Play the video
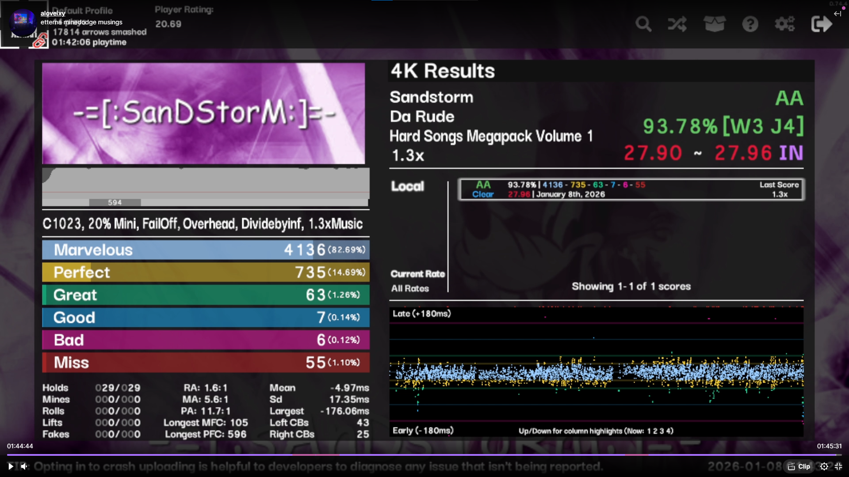 [11, 466]
